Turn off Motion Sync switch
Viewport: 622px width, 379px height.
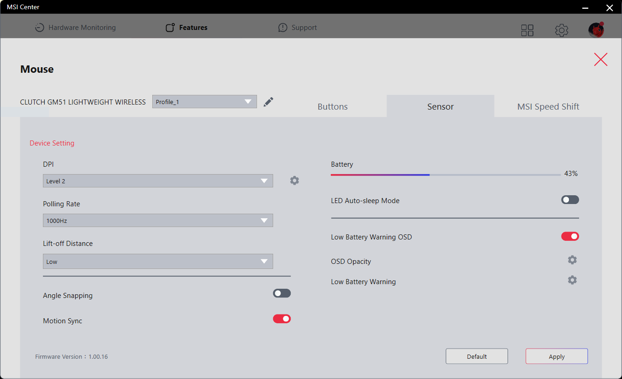click(282, 319)
